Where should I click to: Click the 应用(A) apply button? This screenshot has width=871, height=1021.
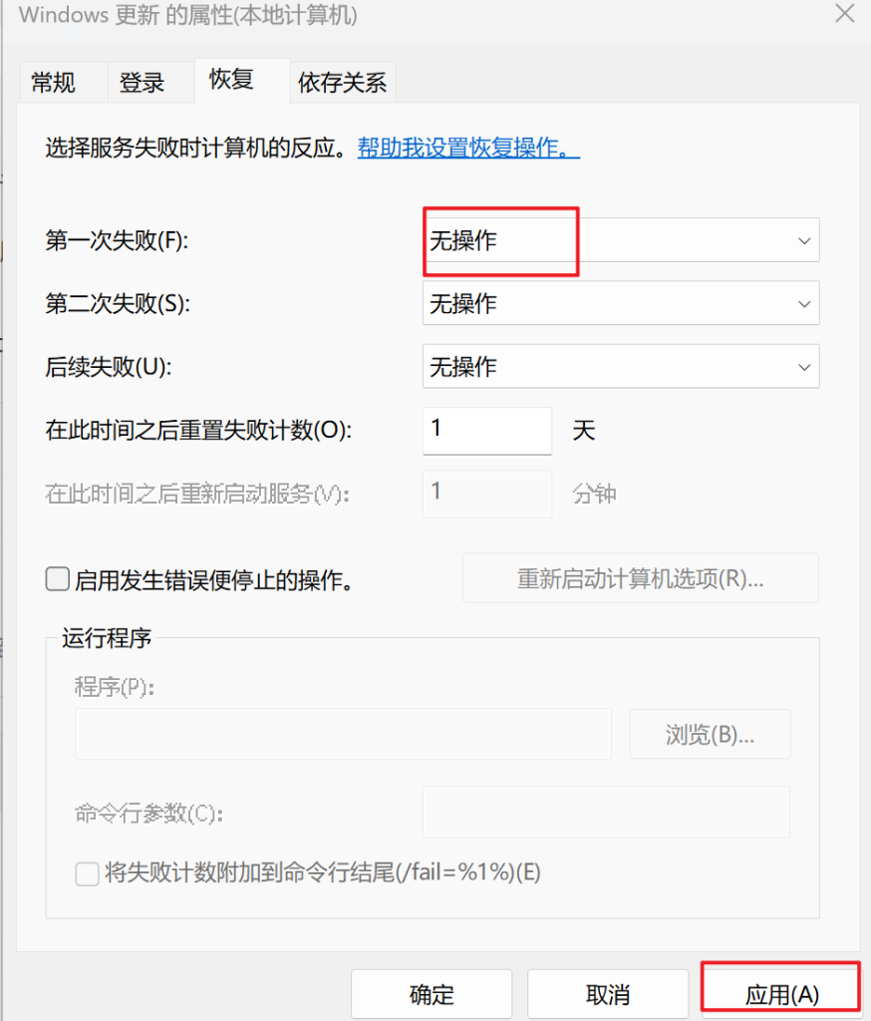[x=781, y=994]
